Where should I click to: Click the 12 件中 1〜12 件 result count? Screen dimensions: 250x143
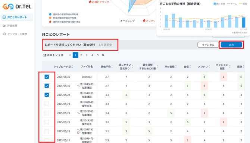[53, 55]
